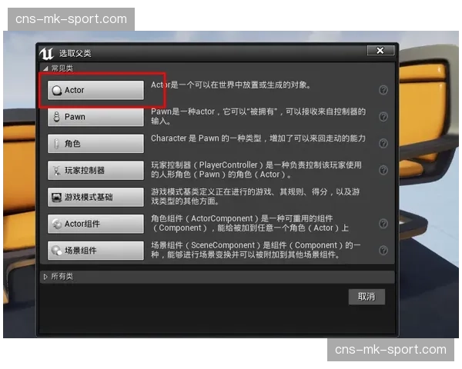Click the Unreal Engine logo in title bar
Screen dimensions: 462x369
pyautogui.click(x=48, y=53)
